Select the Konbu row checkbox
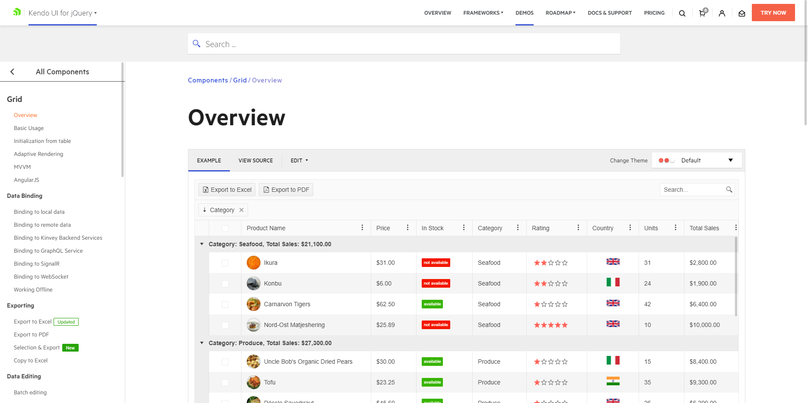The width and height of the screenshot is (808, 403). pyautogui.click(x=225, y=284)
